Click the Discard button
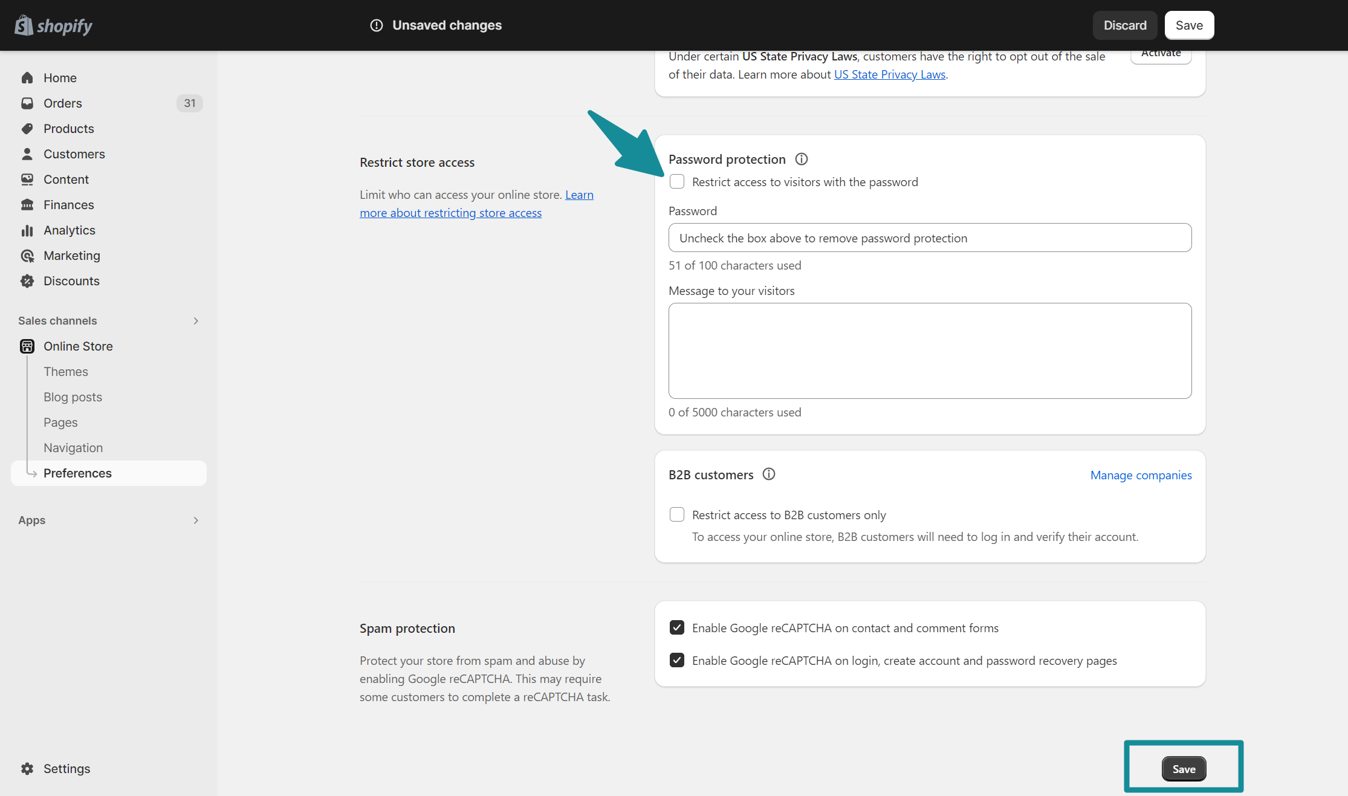This screenshot has width=1348, height=796. point(1124,25)
